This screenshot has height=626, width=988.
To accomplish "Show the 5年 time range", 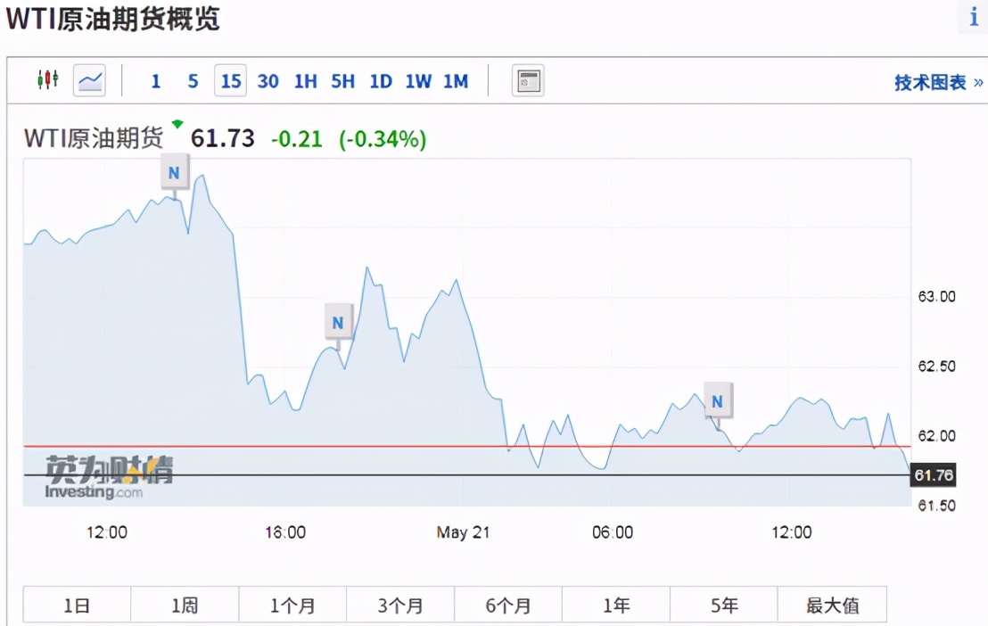I will (x=724, y=605).
